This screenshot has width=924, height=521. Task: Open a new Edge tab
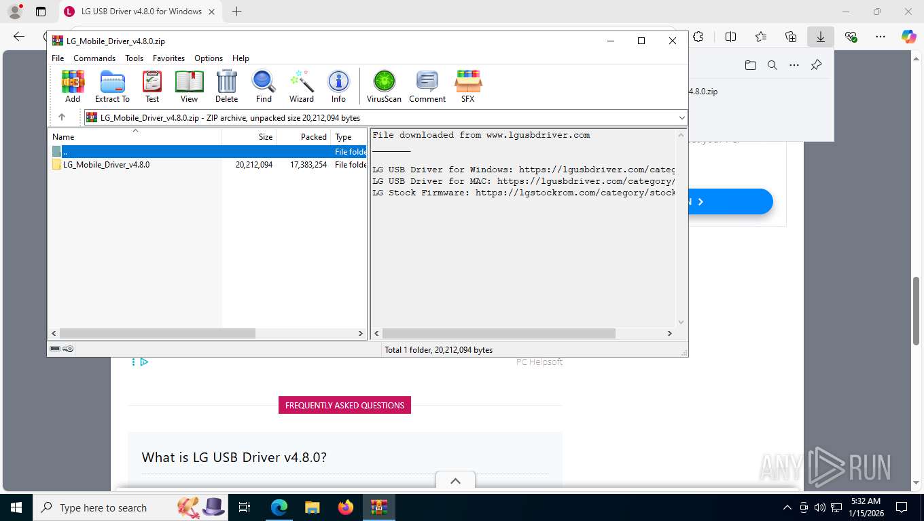coord(236,12)
